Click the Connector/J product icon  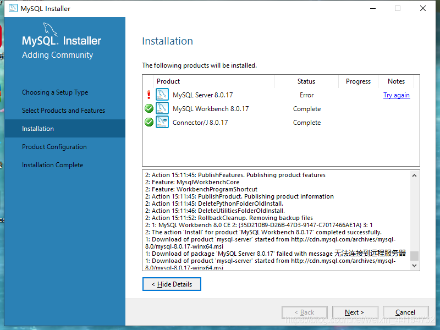[x=162, y=122]
